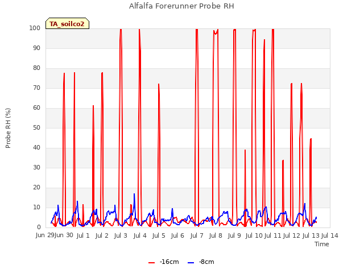Image resolution: width=364 pixels, height=273 pixels.
Task: Click the Jul 5 x-axis tick label
Action: (x=159, y=235)
